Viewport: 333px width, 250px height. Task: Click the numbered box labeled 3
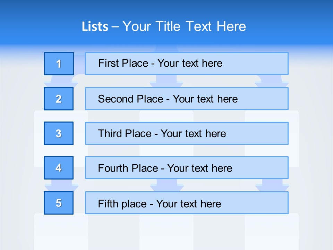tap(59, 133)
